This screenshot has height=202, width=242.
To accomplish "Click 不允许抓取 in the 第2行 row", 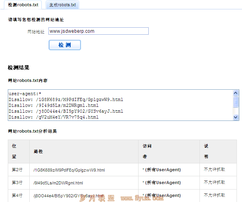I will click(214, 170).
